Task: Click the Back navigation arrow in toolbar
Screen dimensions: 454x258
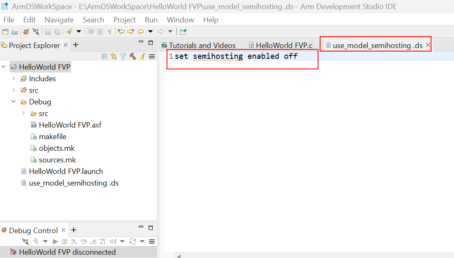Action: 141,31
